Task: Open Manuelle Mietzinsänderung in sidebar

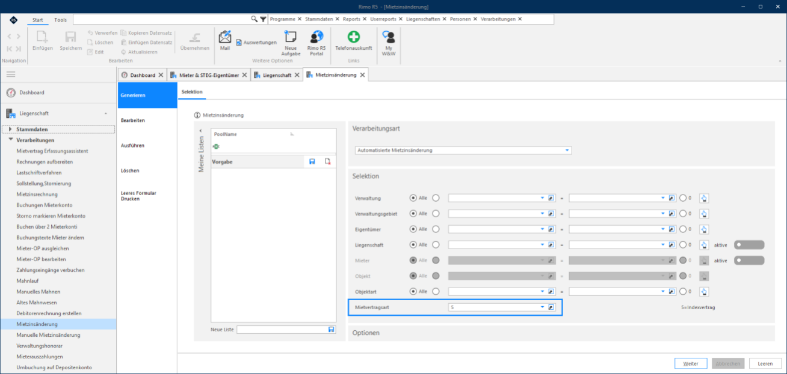Action: pyautogui.click(x=49, y=335)
